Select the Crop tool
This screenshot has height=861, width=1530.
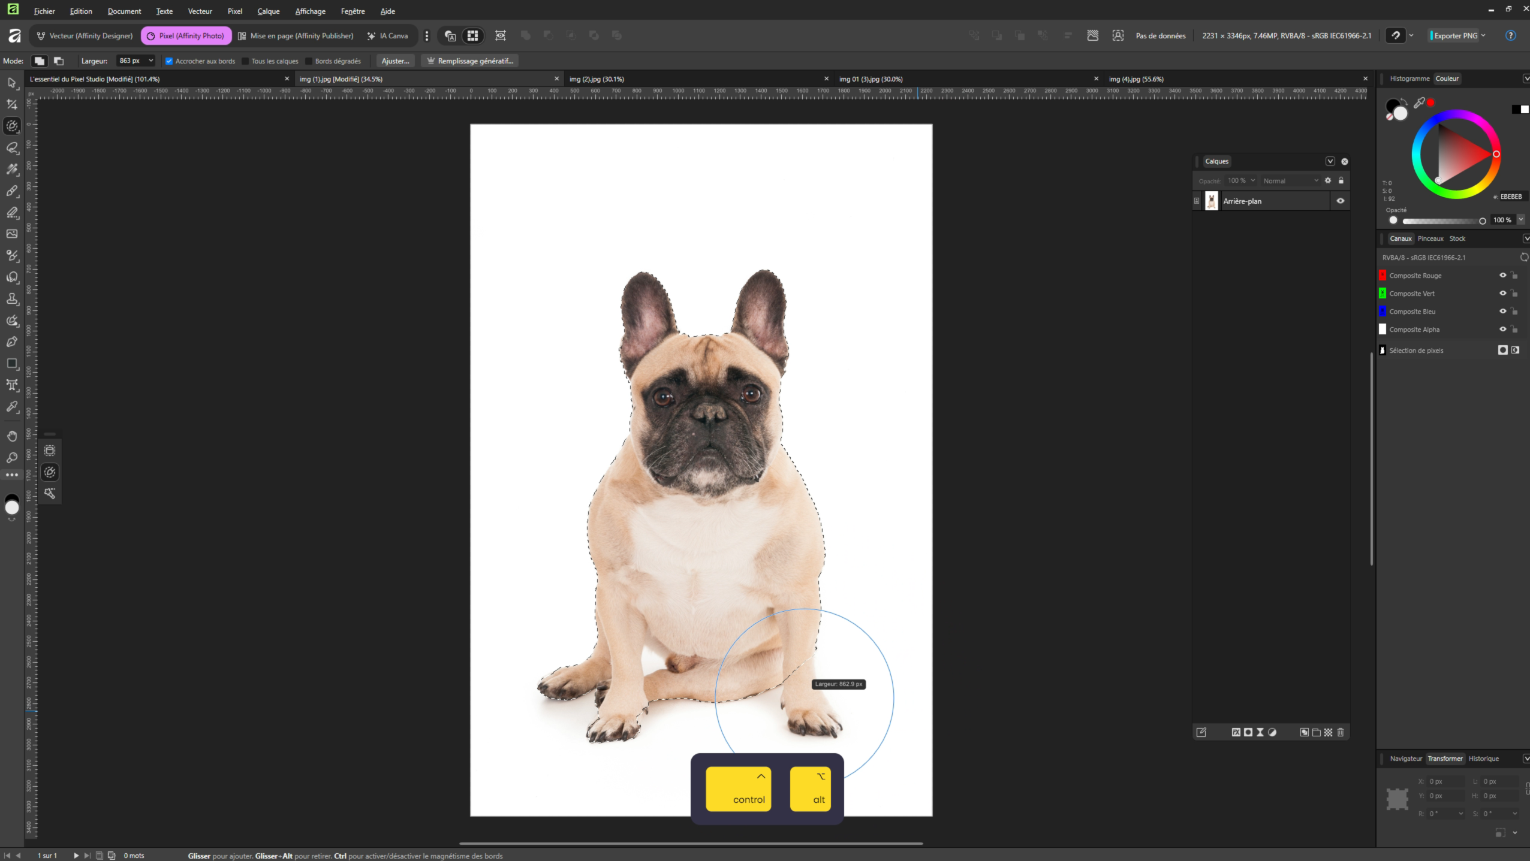pos(12,104)
